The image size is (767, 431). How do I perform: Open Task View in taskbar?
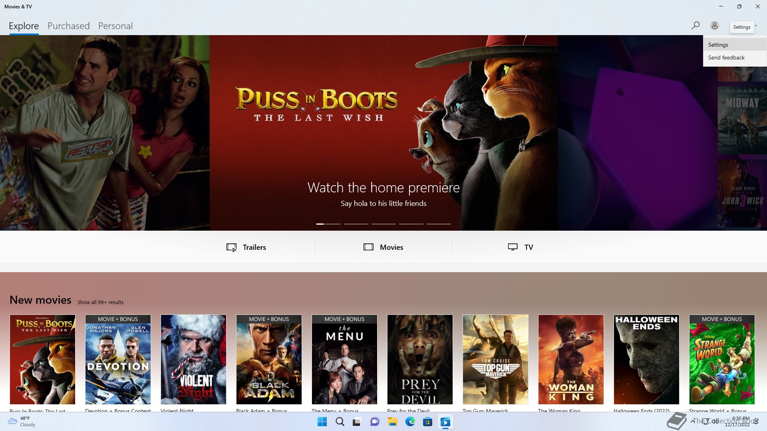tap(357, 422)
